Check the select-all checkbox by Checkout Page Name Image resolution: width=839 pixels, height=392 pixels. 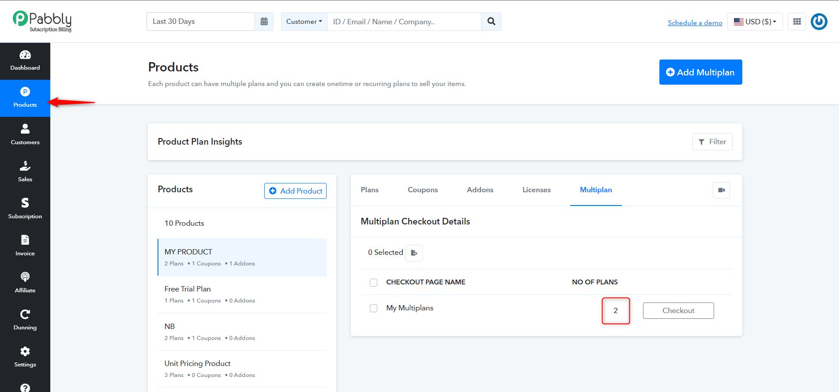tap(373, 282)
